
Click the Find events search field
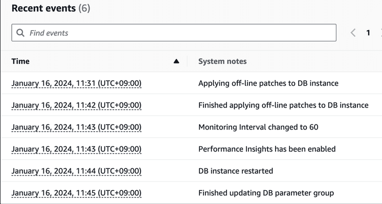pos(174,33)
